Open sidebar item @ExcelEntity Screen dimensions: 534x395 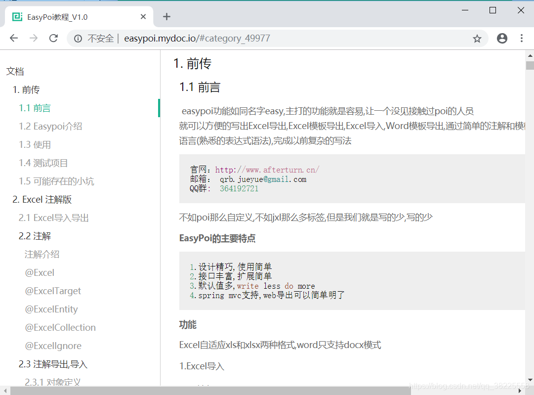pos(51,309)
